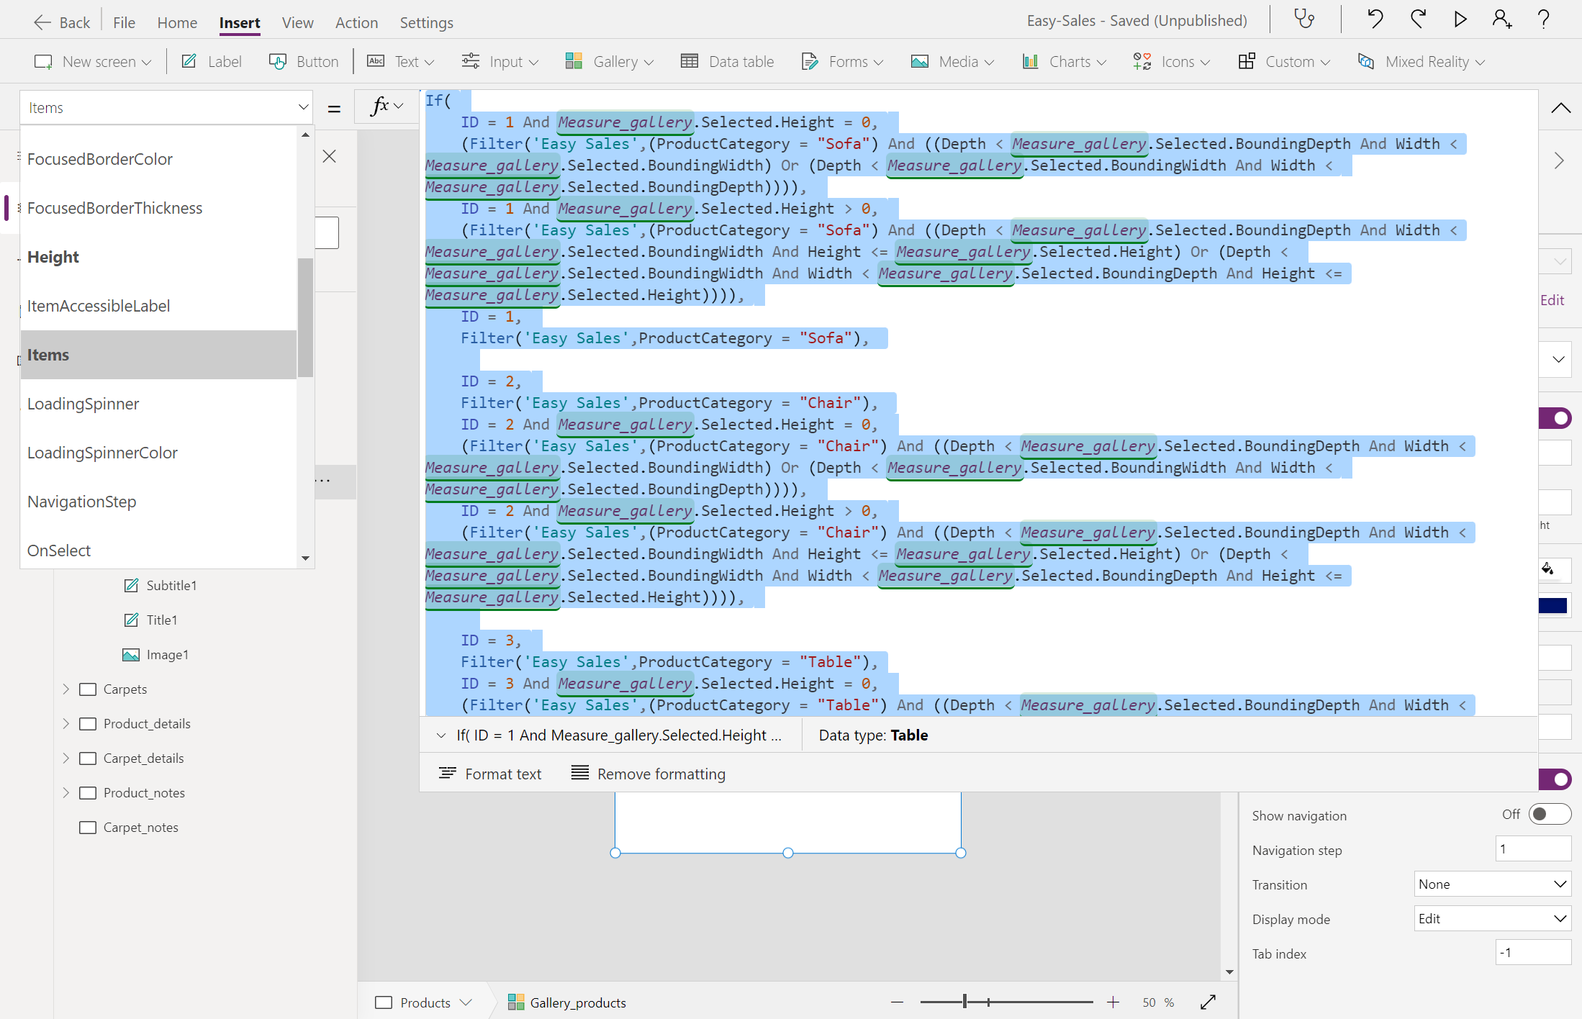Insert a Data table
This screenshot has width=1582, height=1019.
tap(728, 62)
